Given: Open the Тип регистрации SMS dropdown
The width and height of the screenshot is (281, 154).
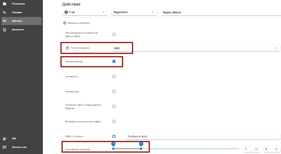Looking at the screenshot, I should point(195,48).
